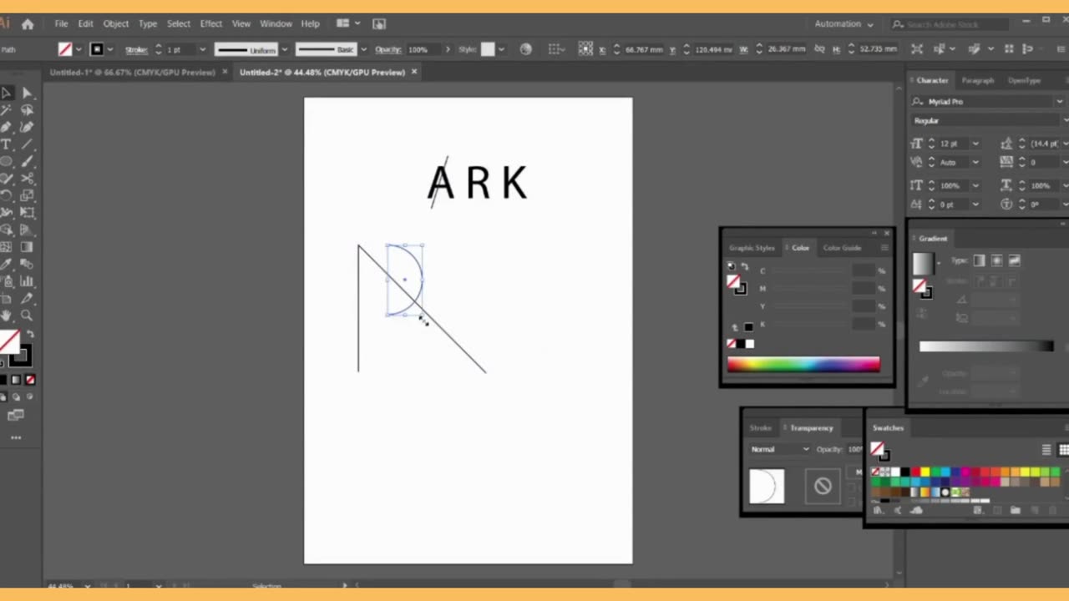Open the Basic brush definition dropdown

[363, 50]
